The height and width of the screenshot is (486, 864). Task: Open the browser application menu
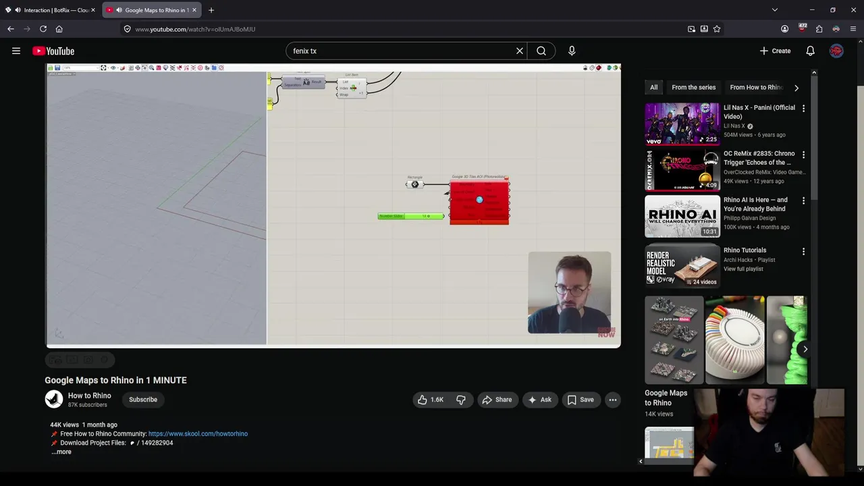coord(853,29)
